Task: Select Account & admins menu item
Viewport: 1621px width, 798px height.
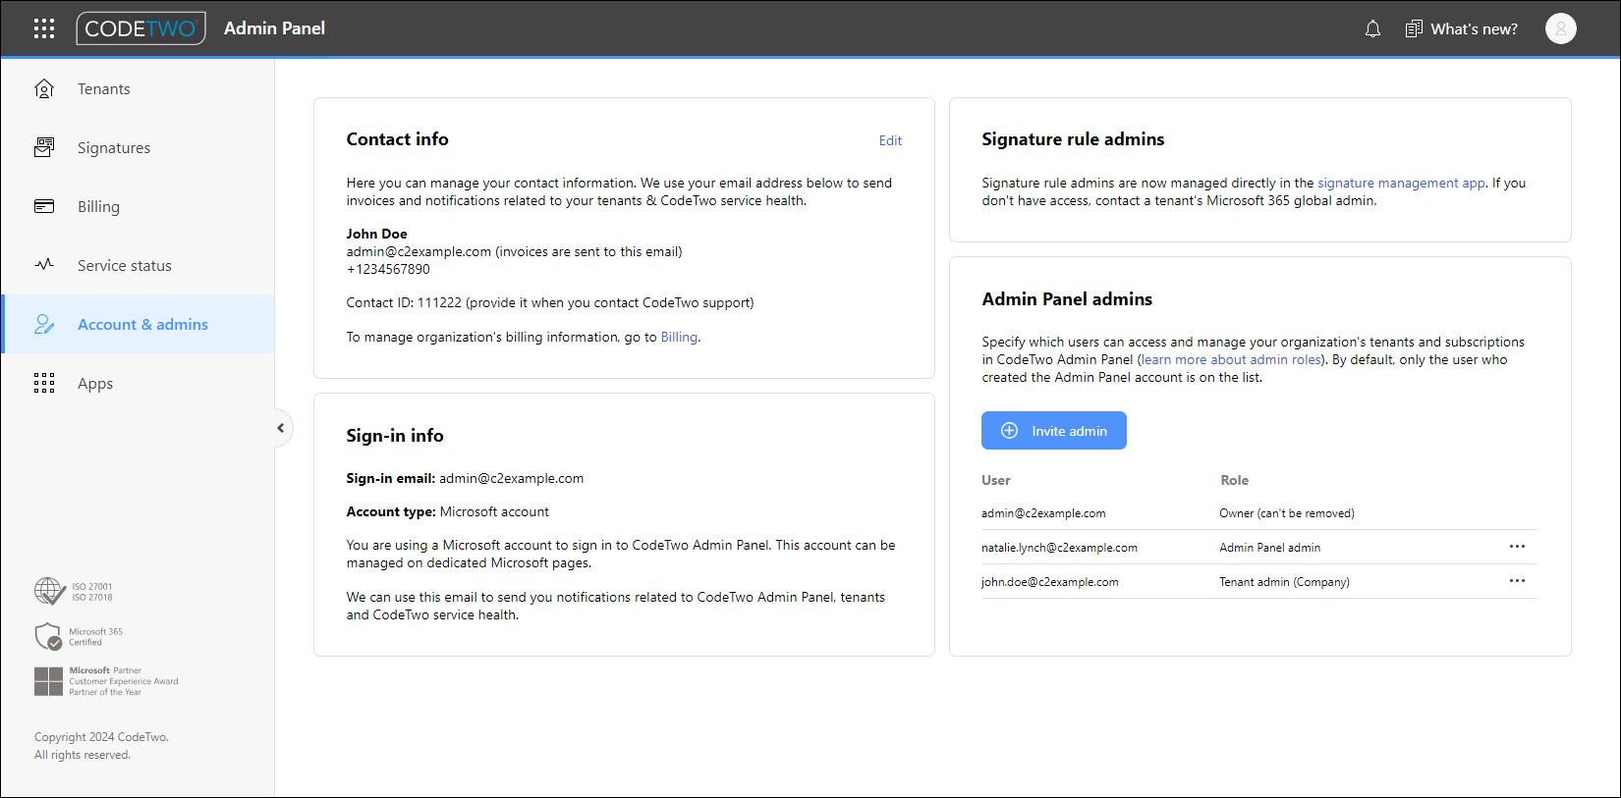Action: coord(138,324)
